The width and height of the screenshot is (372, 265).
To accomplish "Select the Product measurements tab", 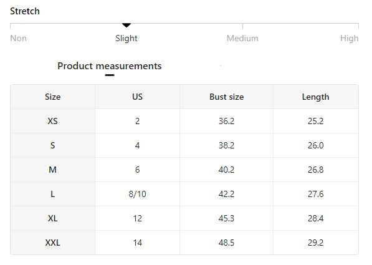I will [x=110, y=66].
